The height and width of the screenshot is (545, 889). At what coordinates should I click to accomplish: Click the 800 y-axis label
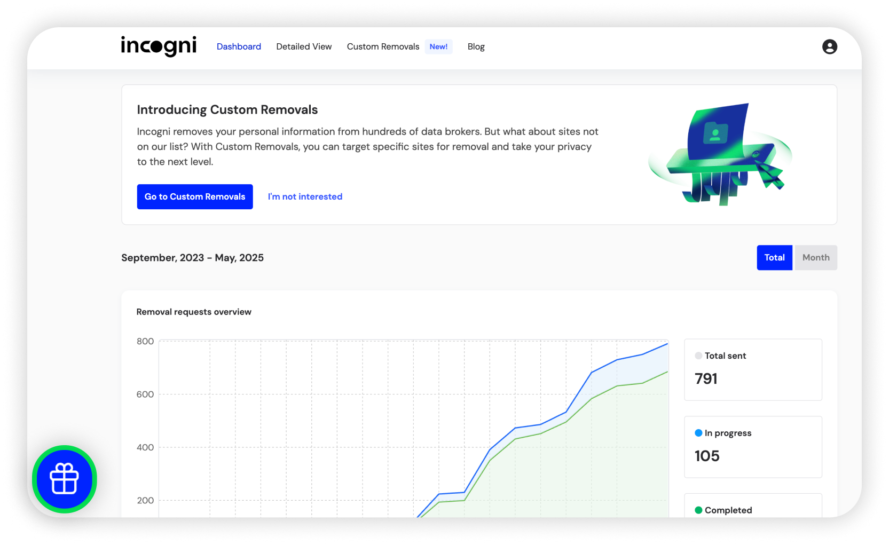coord(145,341)
